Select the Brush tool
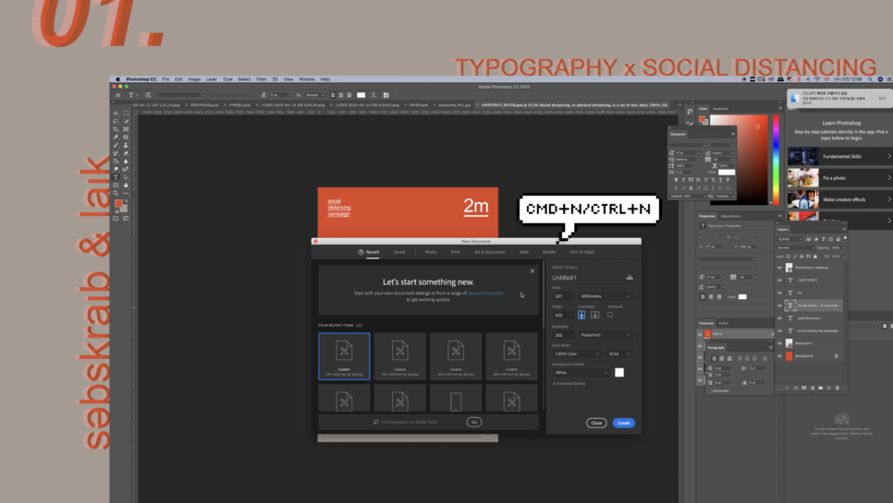Screen dimensions: 893x503 pos(116,145)
